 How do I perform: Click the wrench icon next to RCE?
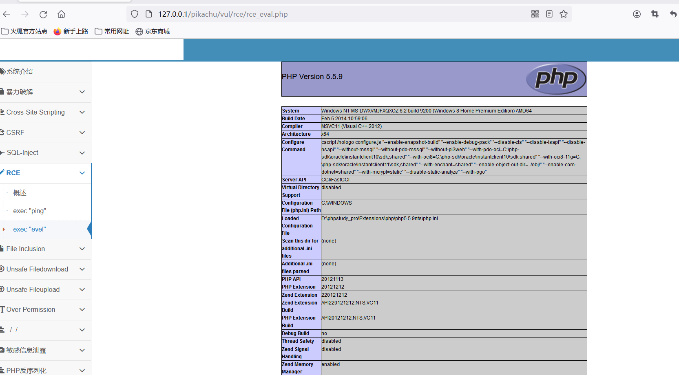3,172
